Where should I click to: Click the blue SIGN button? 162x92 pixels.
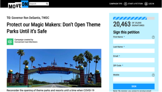[x=134, y=86]
